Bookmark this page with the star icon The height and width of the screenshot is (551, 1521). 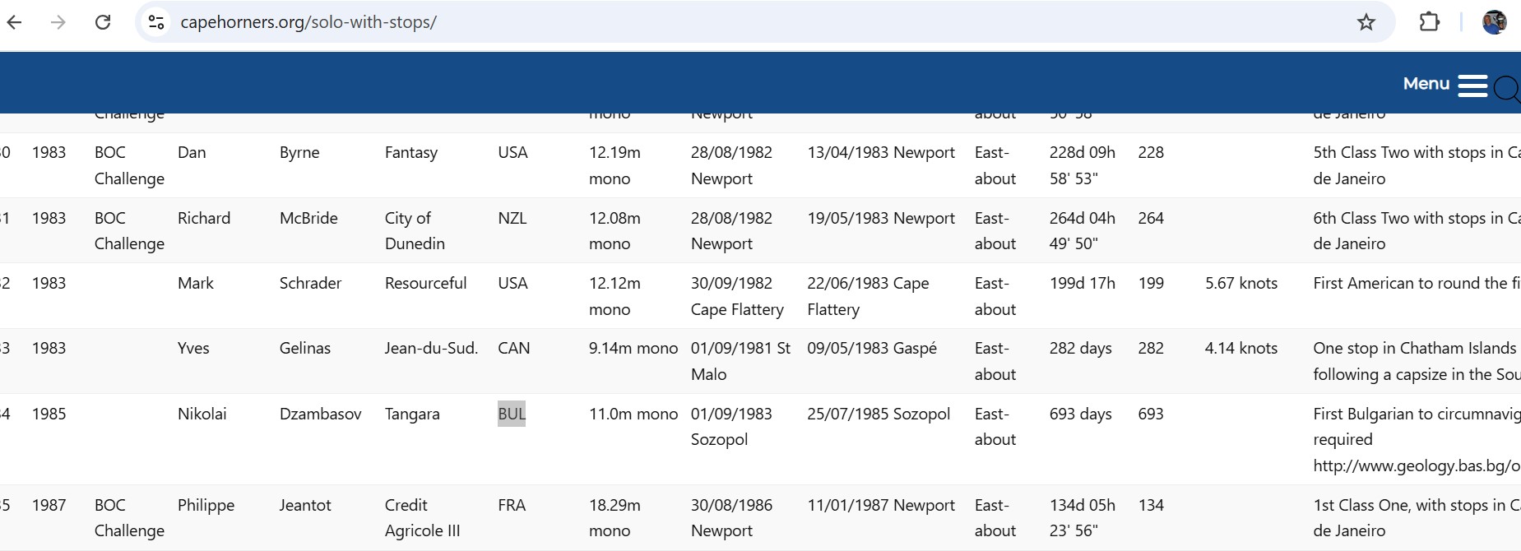pyautogui.click(x=1366, y=22)
